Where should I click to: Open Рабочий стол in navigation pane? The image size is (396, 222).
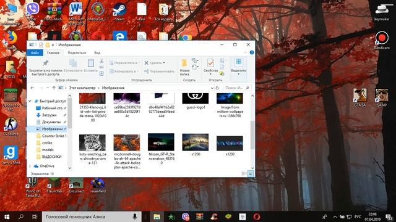[x=52, y=108]
